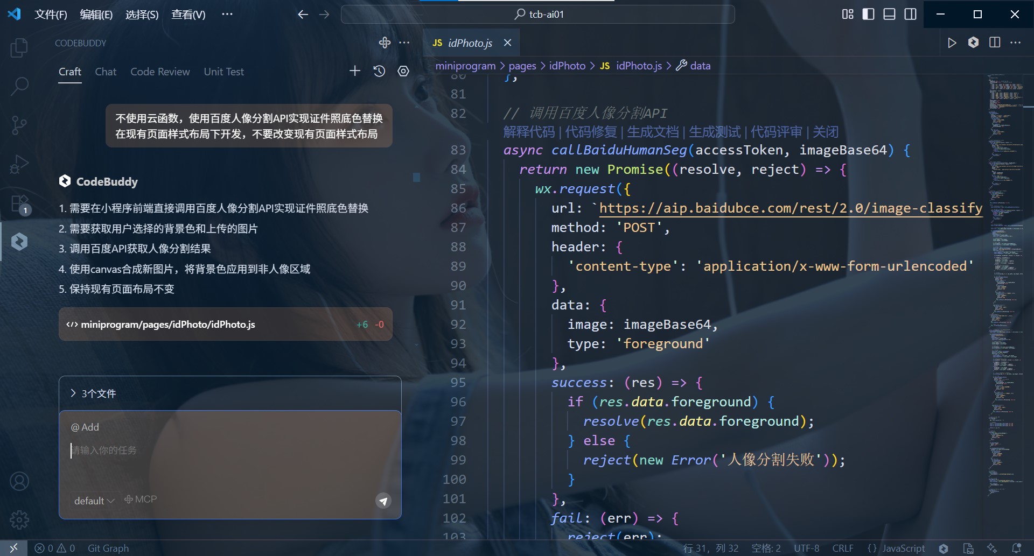Open notifications bell in status bar
This screenshot has width=1034, height=556.
point(1016,548)
